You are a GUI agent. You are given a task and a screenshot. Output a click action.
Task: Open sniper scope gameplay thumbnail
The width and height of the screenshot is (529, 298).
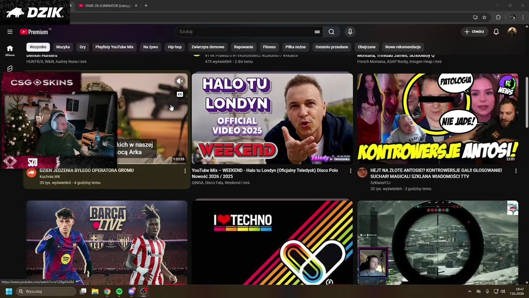(438, 243)
